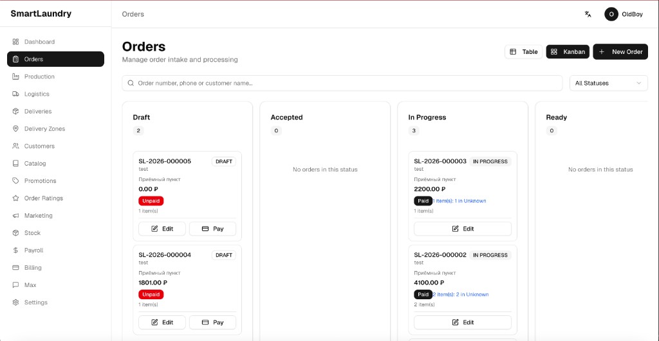Click the '1 item(s): 1 in Unknown' link
This screenshot has height=341, width=659.
click(x=459, y=201)
